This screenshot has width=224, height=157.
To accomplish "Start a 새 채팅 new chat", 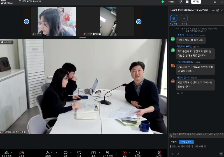I will point(184,20).
